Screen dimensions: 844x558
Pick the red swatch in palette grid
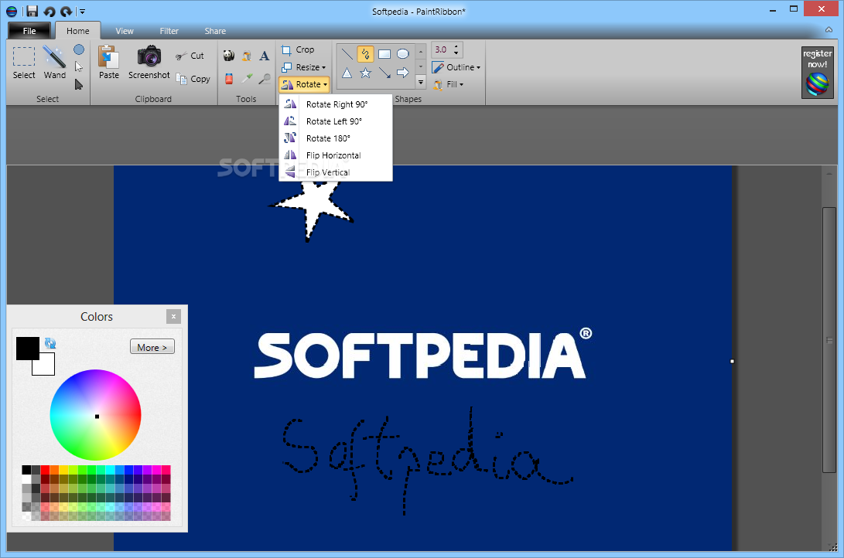point(45,470)
